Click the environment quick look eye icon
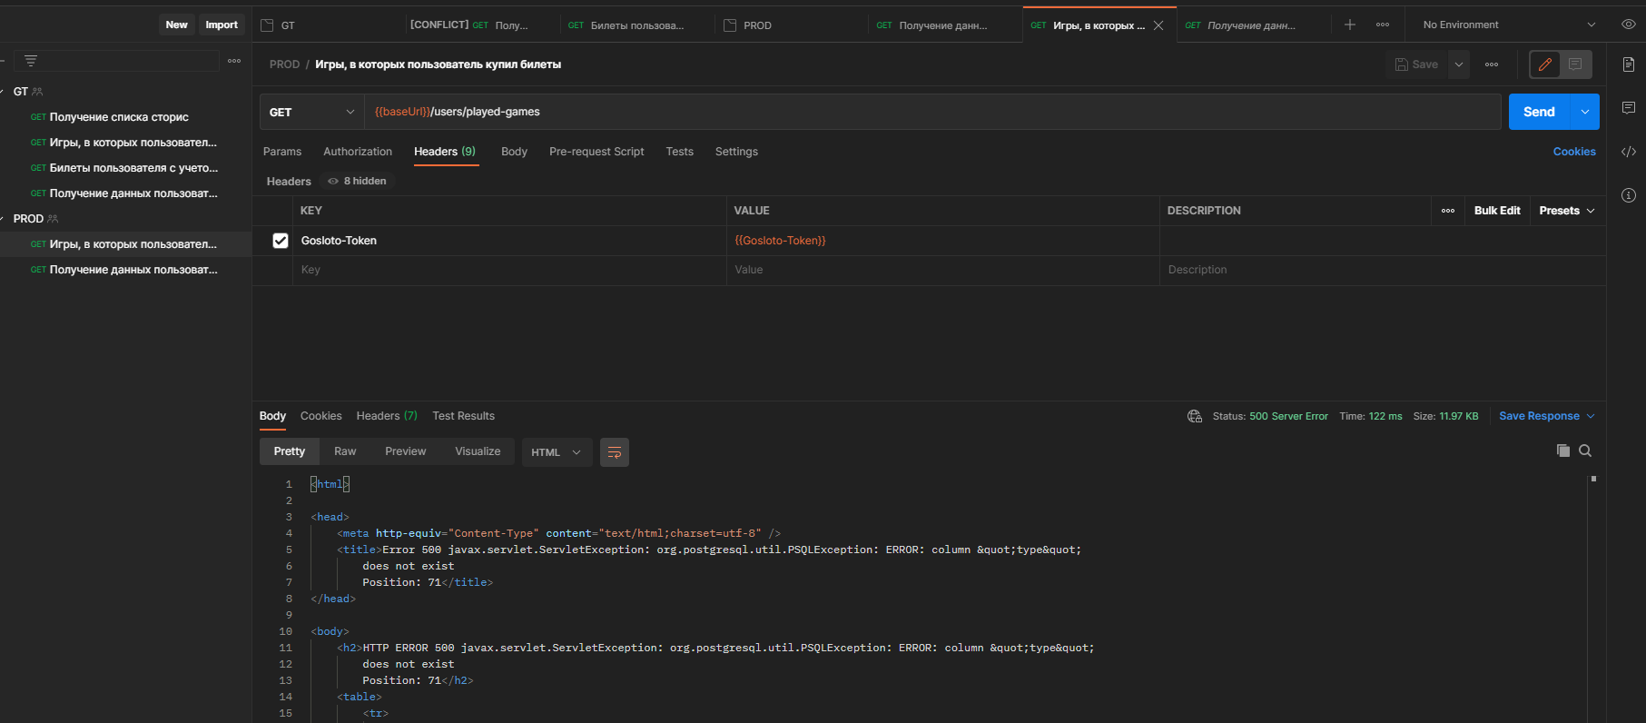Viewport: 1646px width, 723px height. click(x=1628, y=25)
